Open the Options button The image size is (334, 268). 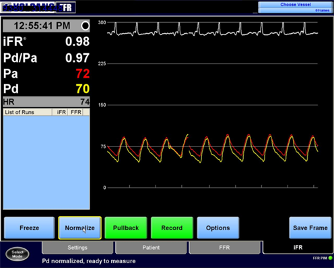[x=218, y=227]
